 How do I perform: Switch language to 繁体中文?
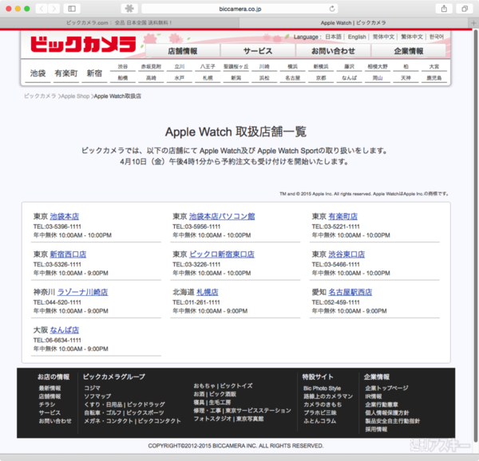click(412, 37)
